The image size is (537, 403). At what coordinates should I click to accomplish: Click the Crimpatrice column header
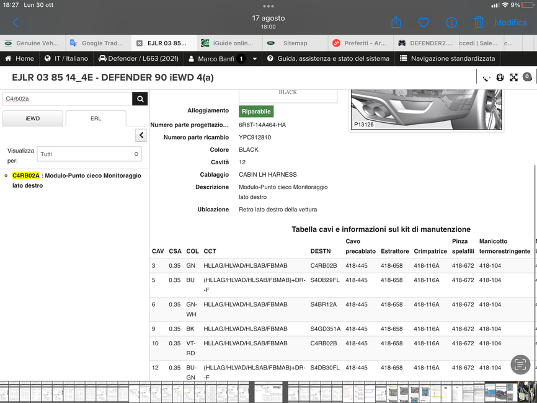coord(430,251)
